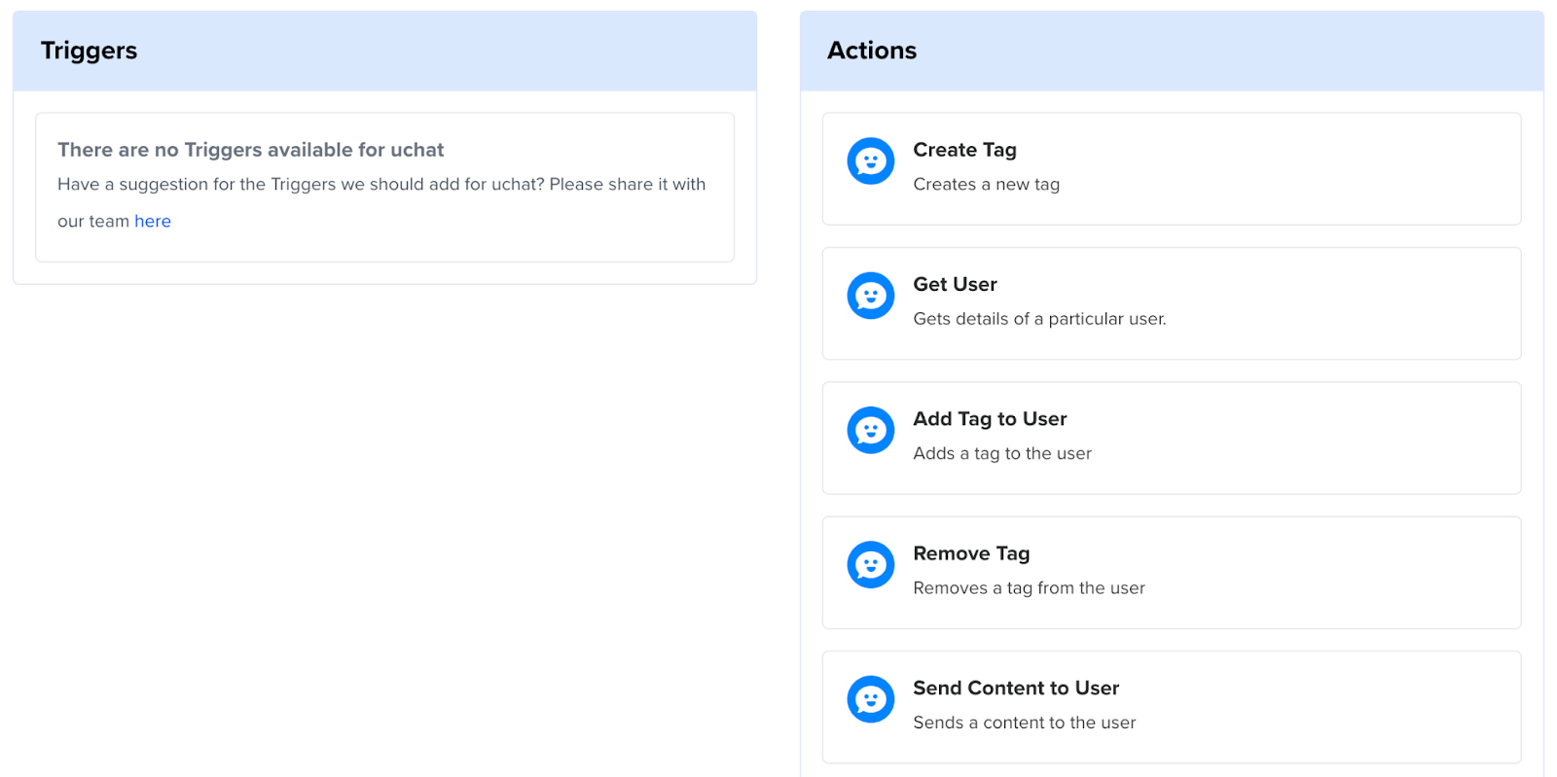Screen dimensions: 1557x777
Task: Open the 'here' suggestion link
Action: [153, 222]
